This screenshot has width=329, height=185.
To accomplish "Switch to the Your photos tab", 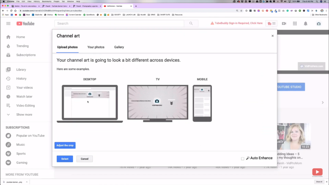I will click(x=96, y=47).
